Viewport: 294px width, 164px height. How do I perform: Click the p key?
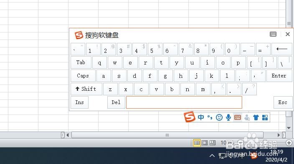click(238, 62)
